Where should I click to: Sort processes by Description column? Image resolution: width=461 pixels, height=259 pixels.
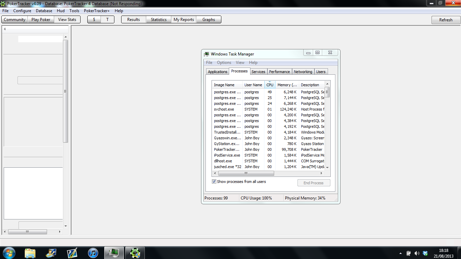coord(312,85)
